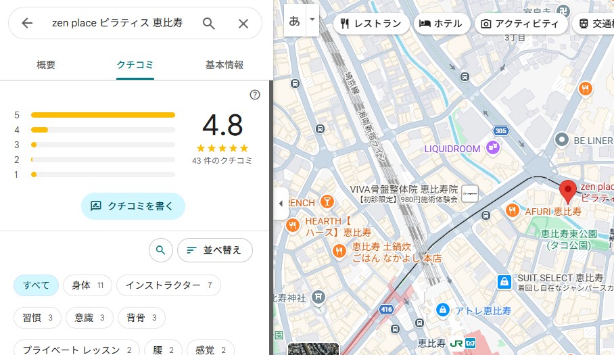Screen dimensions: 614x355
Task: Clear the search with the X icon
Action: (x=243, y=24)
